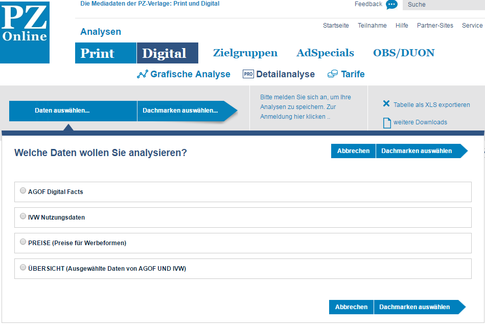The image size is (485, 325).
Task: Select PREISE (Preise für Werbeformen) radio button
Action: [22, 242]
